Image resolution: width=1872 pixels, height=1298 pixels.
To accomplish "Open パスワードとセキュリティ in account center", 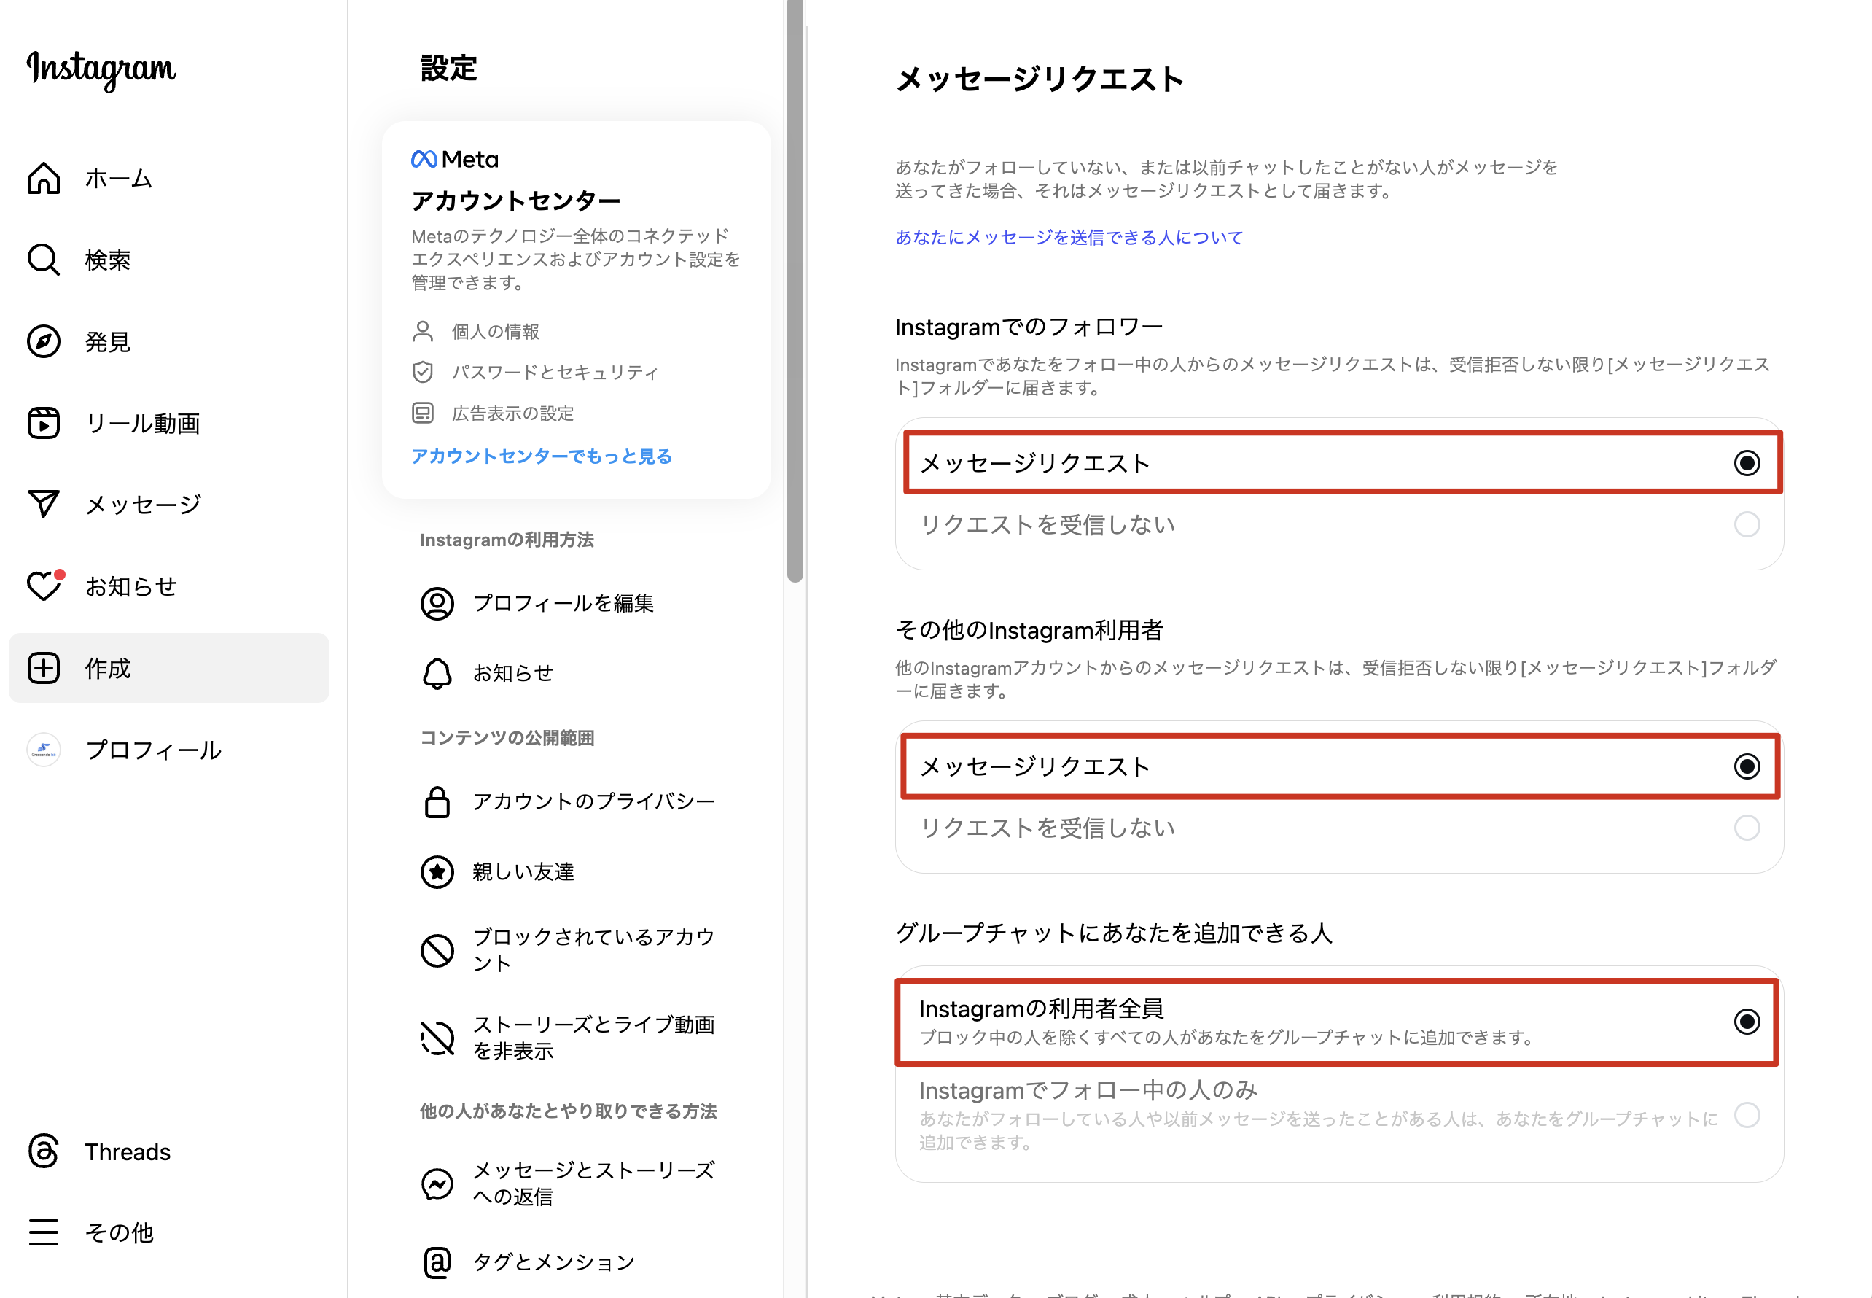I will point(535,372).
